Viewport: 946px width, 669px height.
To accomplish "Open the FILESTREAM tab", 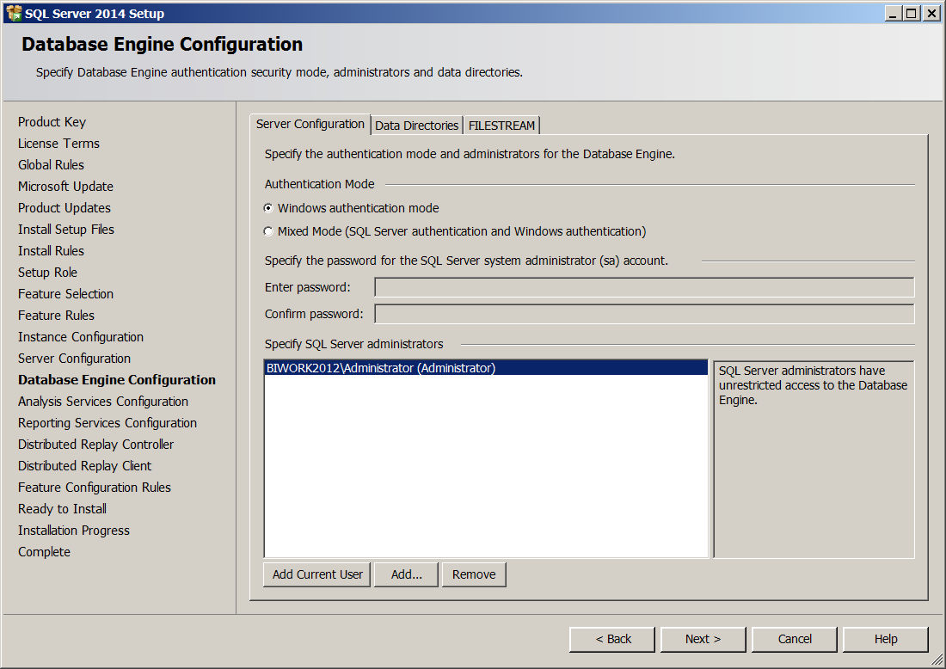I will (501, 126).
